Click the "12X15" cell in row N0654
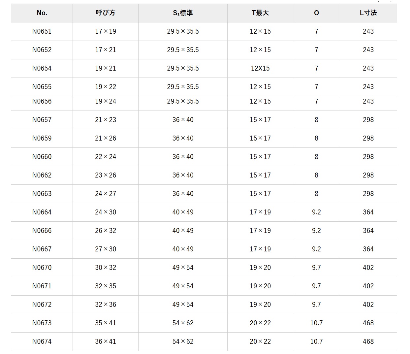 coord(260,68)
